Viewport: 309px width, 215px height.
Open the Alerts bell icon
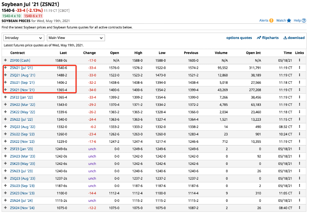[271, 20]
